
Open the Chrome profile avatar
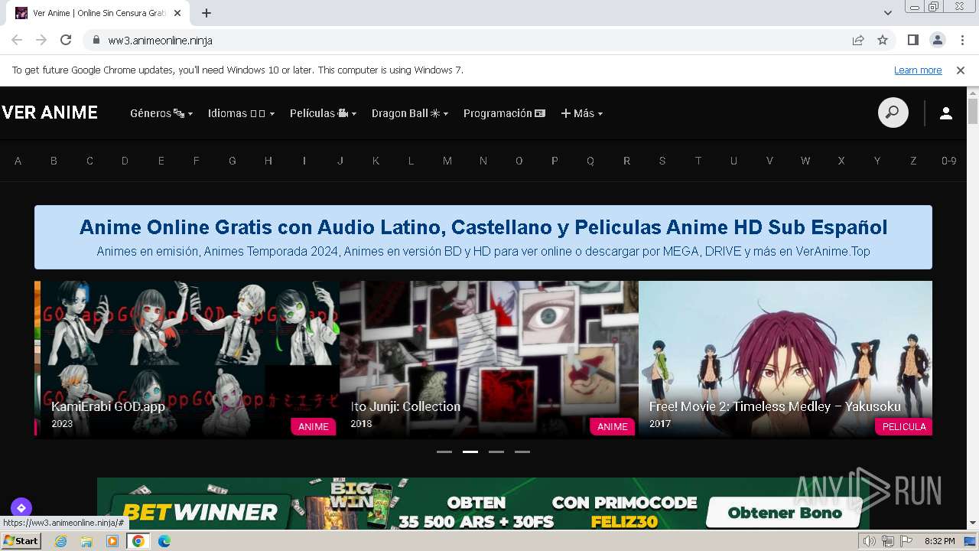(x=937, y=40)
